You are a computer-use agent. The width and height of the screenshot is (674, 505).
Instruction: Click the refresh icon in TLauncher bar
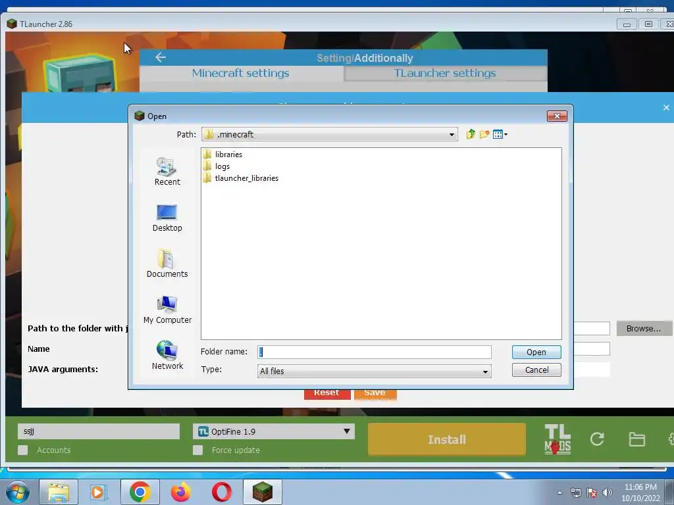(x=597, y=439)
